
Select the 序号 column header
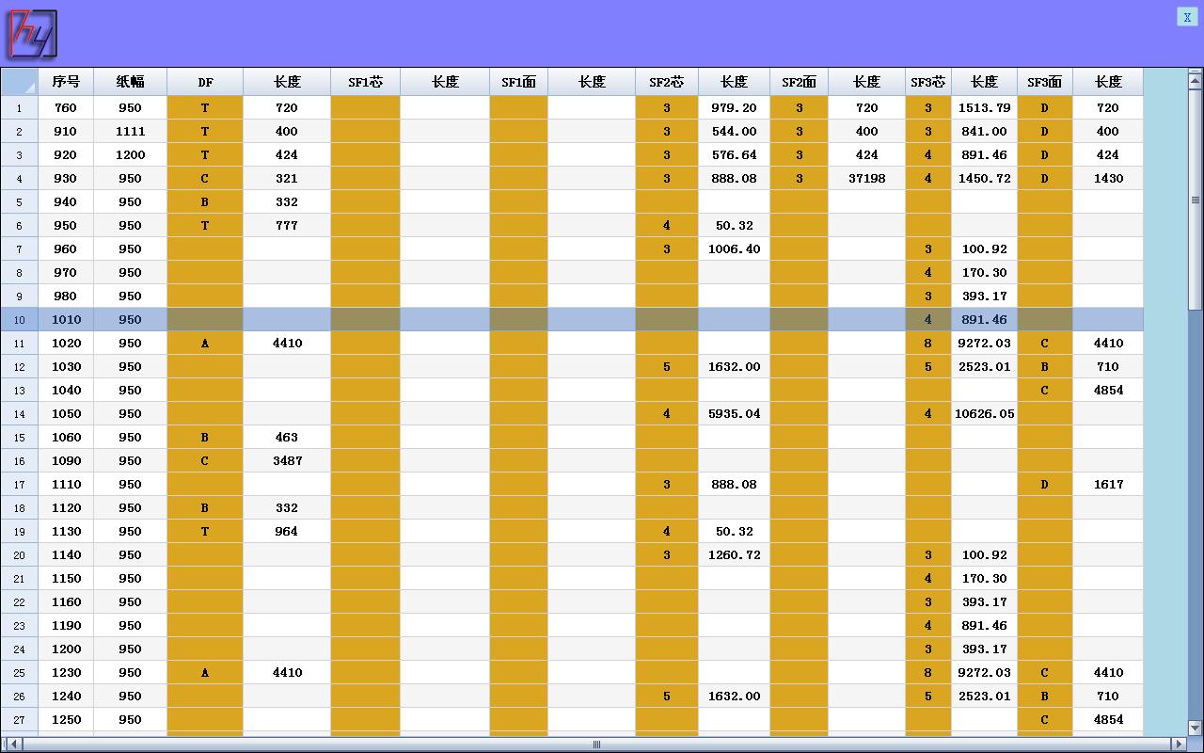(66, 82)
